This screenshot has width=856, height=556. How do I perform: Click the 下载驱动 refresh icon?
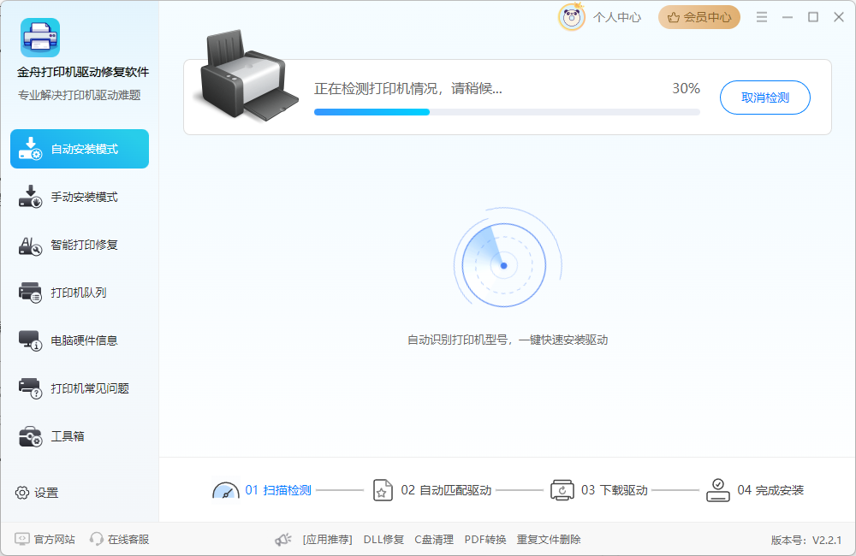point(562,490)
